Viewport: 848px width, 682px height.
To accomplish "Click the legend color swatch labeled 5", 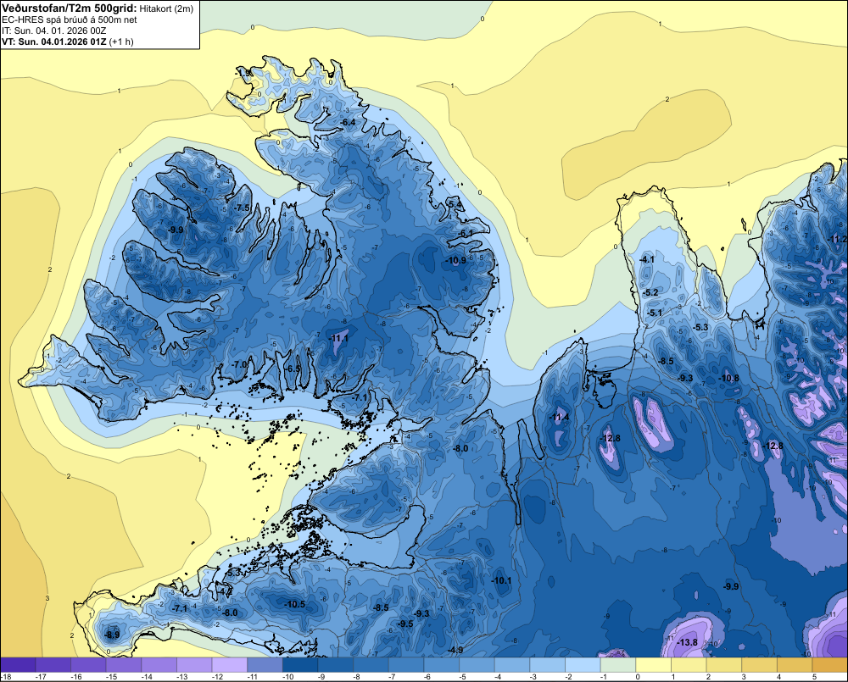I will point(829,665).
